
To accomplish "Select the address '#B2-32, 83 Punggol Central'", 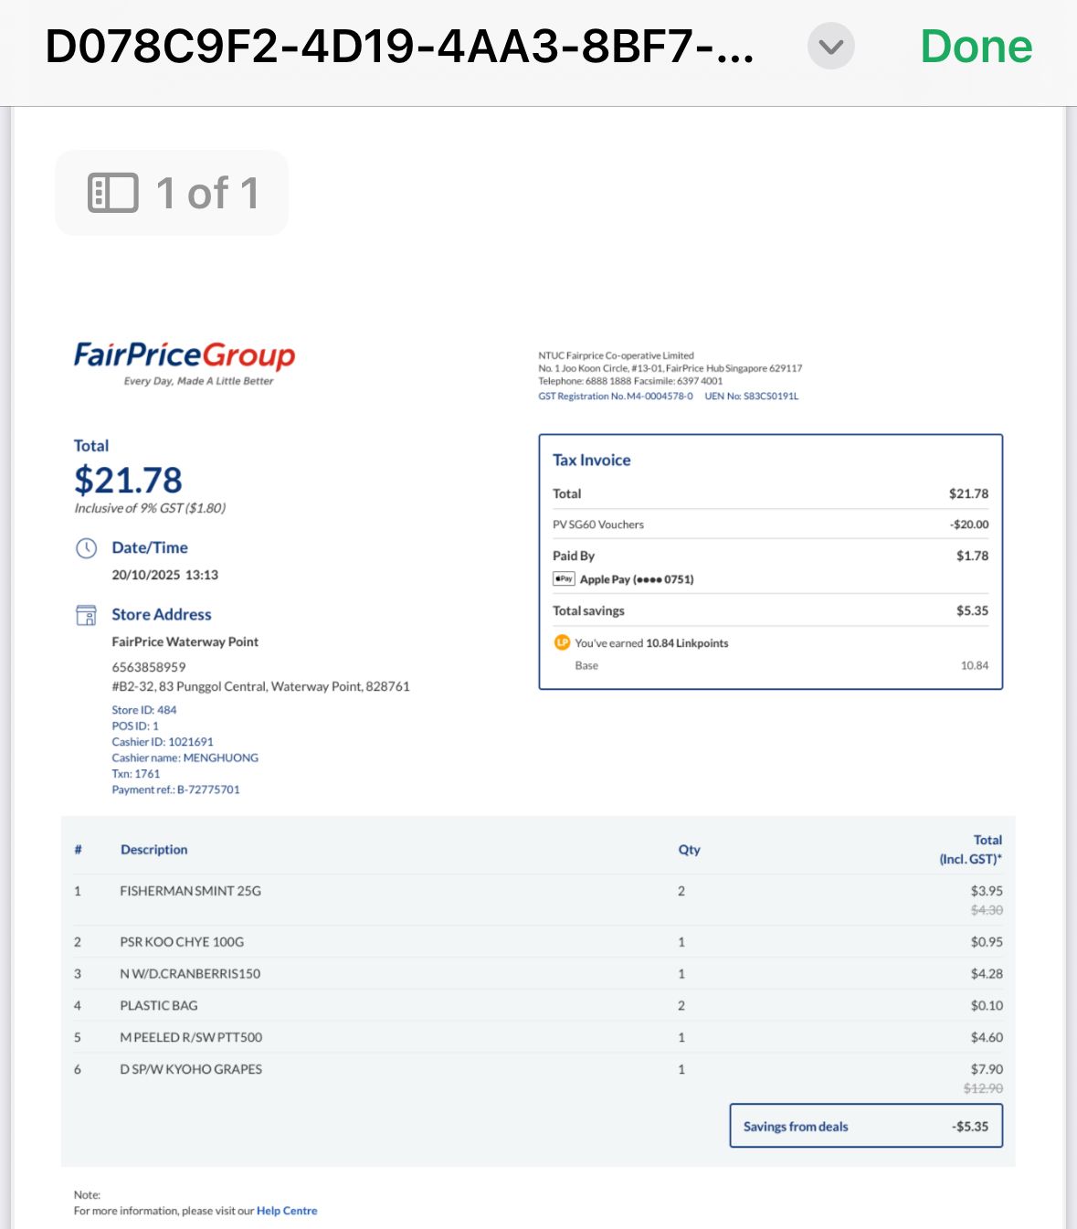I will pyautogui.click(x=189, y=686).
